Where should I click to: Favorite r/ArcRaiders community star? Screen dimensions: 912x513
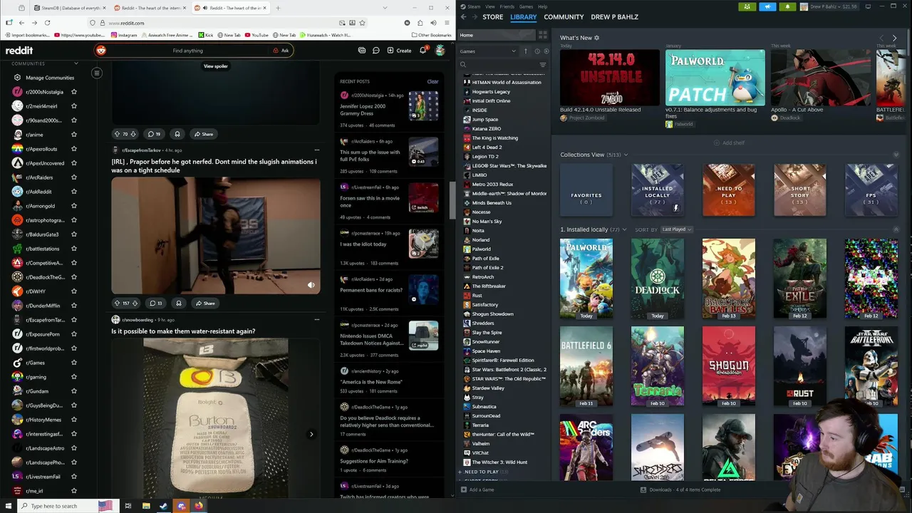pyautogui.click(x=73, y=177)
